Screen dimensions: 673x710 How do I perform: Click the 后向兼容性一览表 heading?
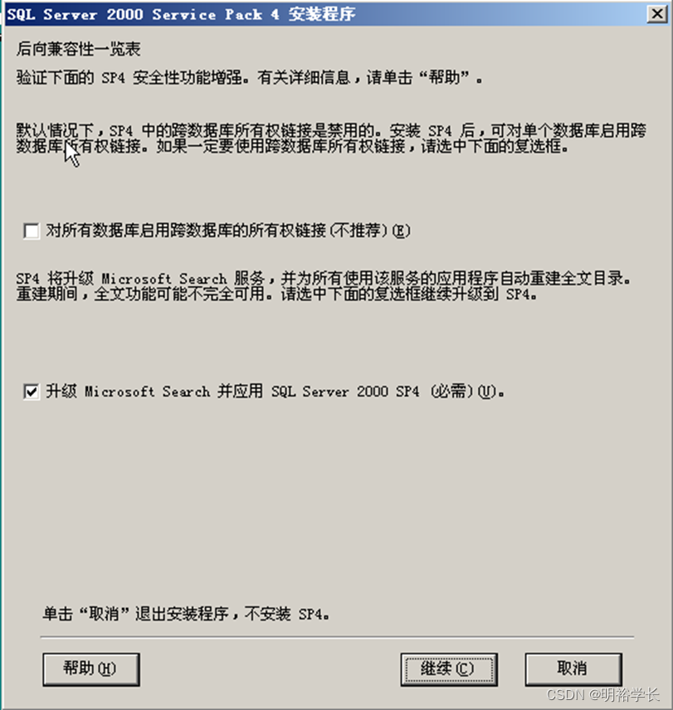pyautogui.click(x=78, y=49)
